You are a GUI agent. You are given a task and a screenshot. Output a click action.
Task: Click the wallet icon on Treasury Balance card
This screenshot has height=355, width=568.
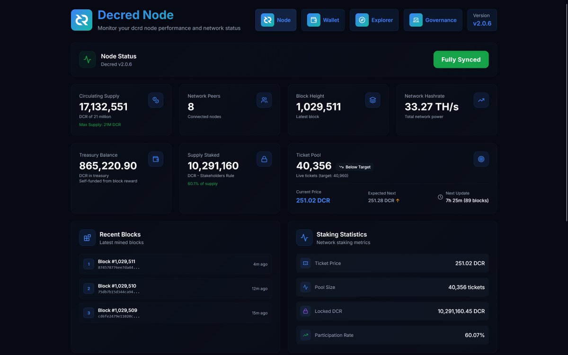[156, 159]
